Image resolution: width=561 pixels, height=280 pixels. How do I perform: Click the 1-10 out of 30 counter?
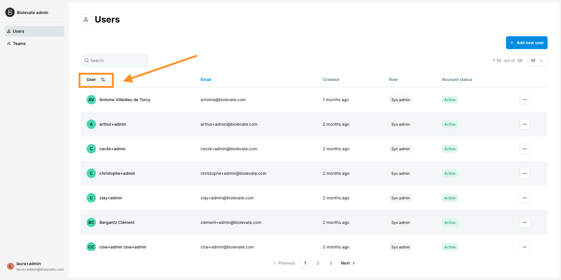507,61
